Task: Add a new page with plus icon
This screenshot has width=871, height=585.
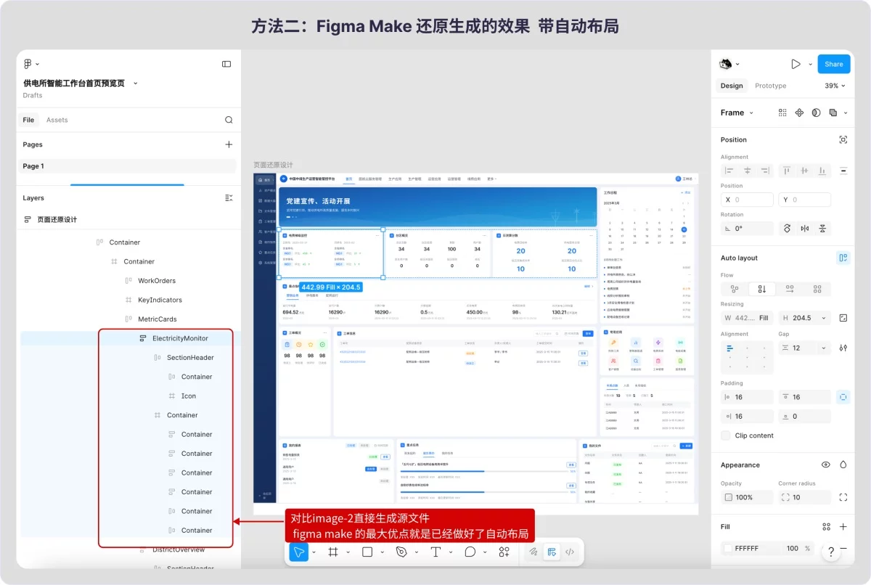Action: pos(229,144)
